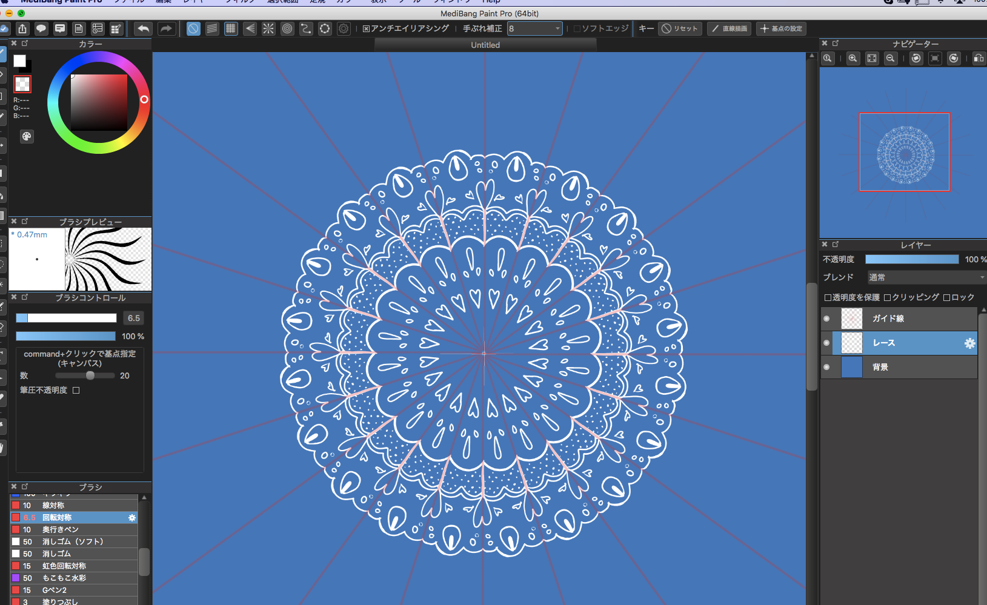Image resolution: width=987 pixels, height=605 pixels.
Task: Flip canvas view in Navigator
Action: click(979, 58)
